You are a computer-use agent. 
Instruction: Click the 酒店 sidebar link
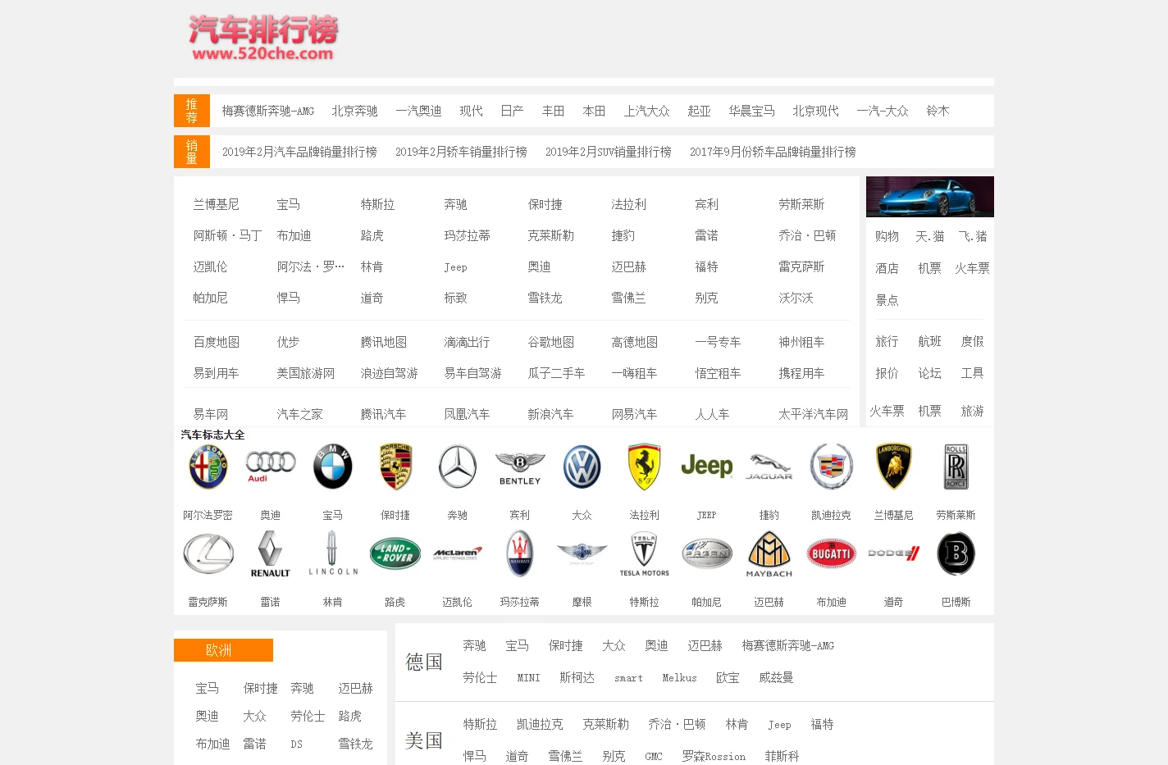click(x=887, y=268)
